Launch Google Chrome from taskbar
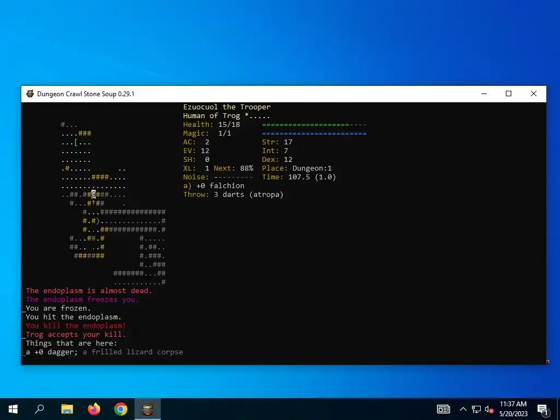Screen dimensions: 560x420 click(121, 409)
